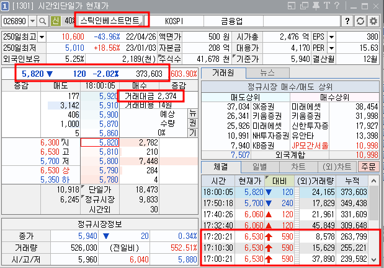The height and width of the screenshot is (268, 384).
Task: Click the SK증권 seller row
Action: [x=246, y=106]
